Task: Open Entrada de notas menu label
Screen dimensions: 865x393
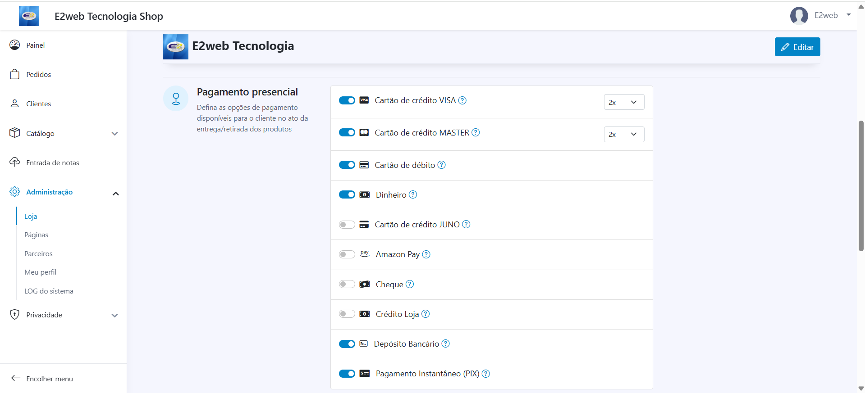Action: tap(53, 163)
